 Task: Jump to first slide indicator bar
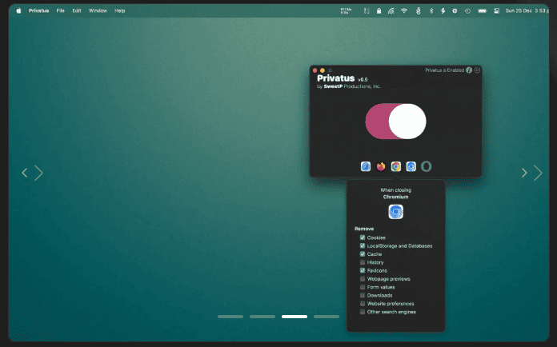pos(230,317)
